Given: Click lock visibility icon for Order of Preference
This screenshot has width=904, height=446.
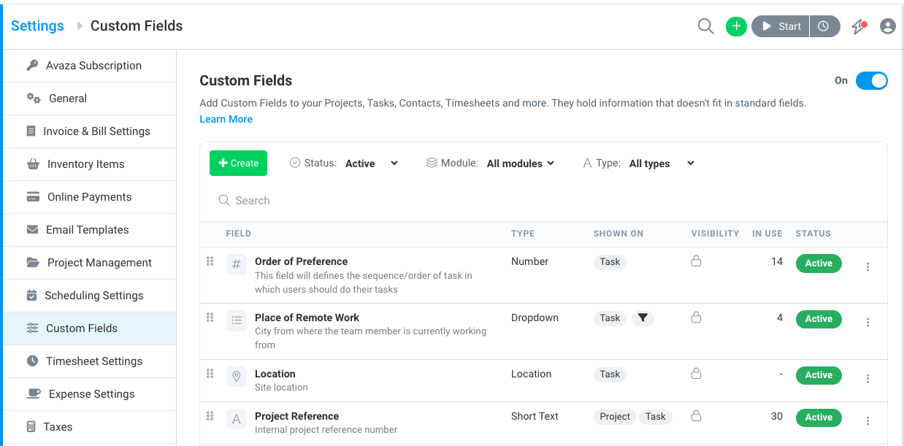Looking at the screenshot, I should coord(696,261).
